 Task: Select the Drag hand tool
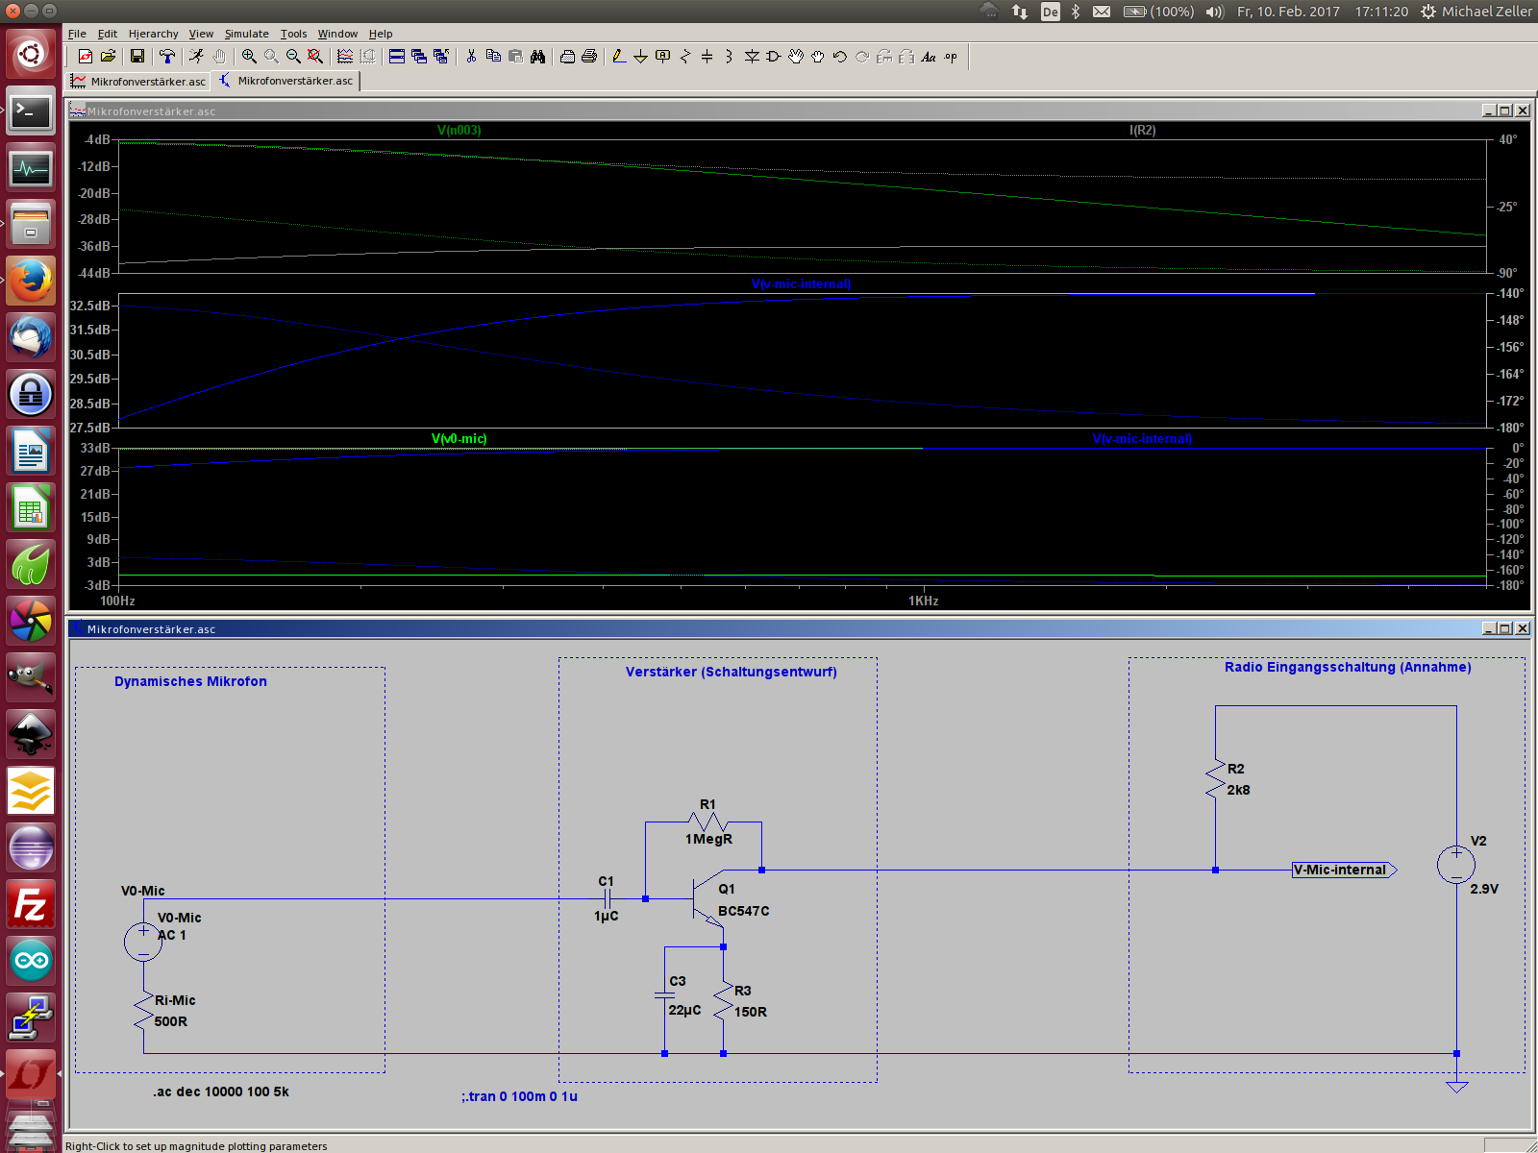click(x=818, y=57)
